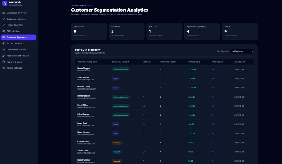View Recommendation Stats
The height and width of the screenshot is (164, 282).
[18, 56]
